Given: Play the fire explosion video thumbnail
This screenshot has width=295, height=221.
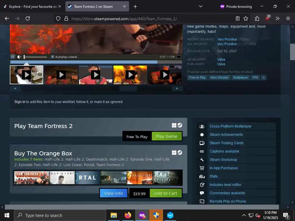Looking at the screenshot, I should [130, 75].
